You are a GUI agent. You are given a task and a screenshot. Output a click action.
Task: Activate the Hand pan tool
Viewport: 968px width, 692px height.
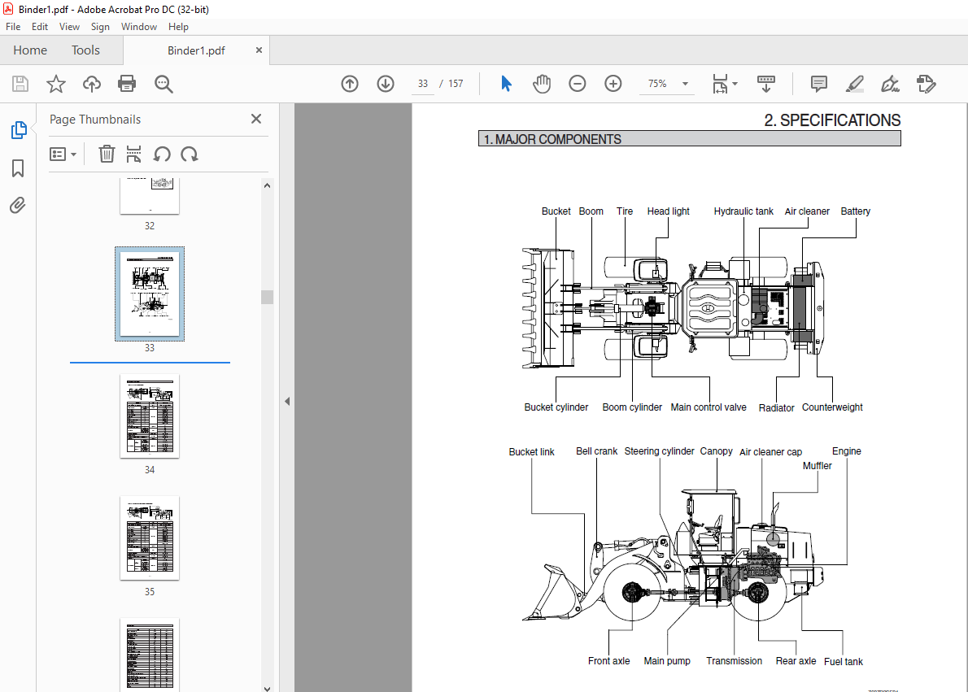pyautogui.click(x=542, y=83)
